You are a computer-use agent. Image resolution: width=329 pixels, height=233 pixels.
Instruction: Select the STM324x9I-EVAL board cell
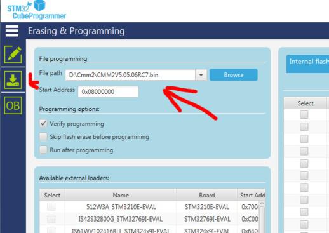[x=206, y=230]
